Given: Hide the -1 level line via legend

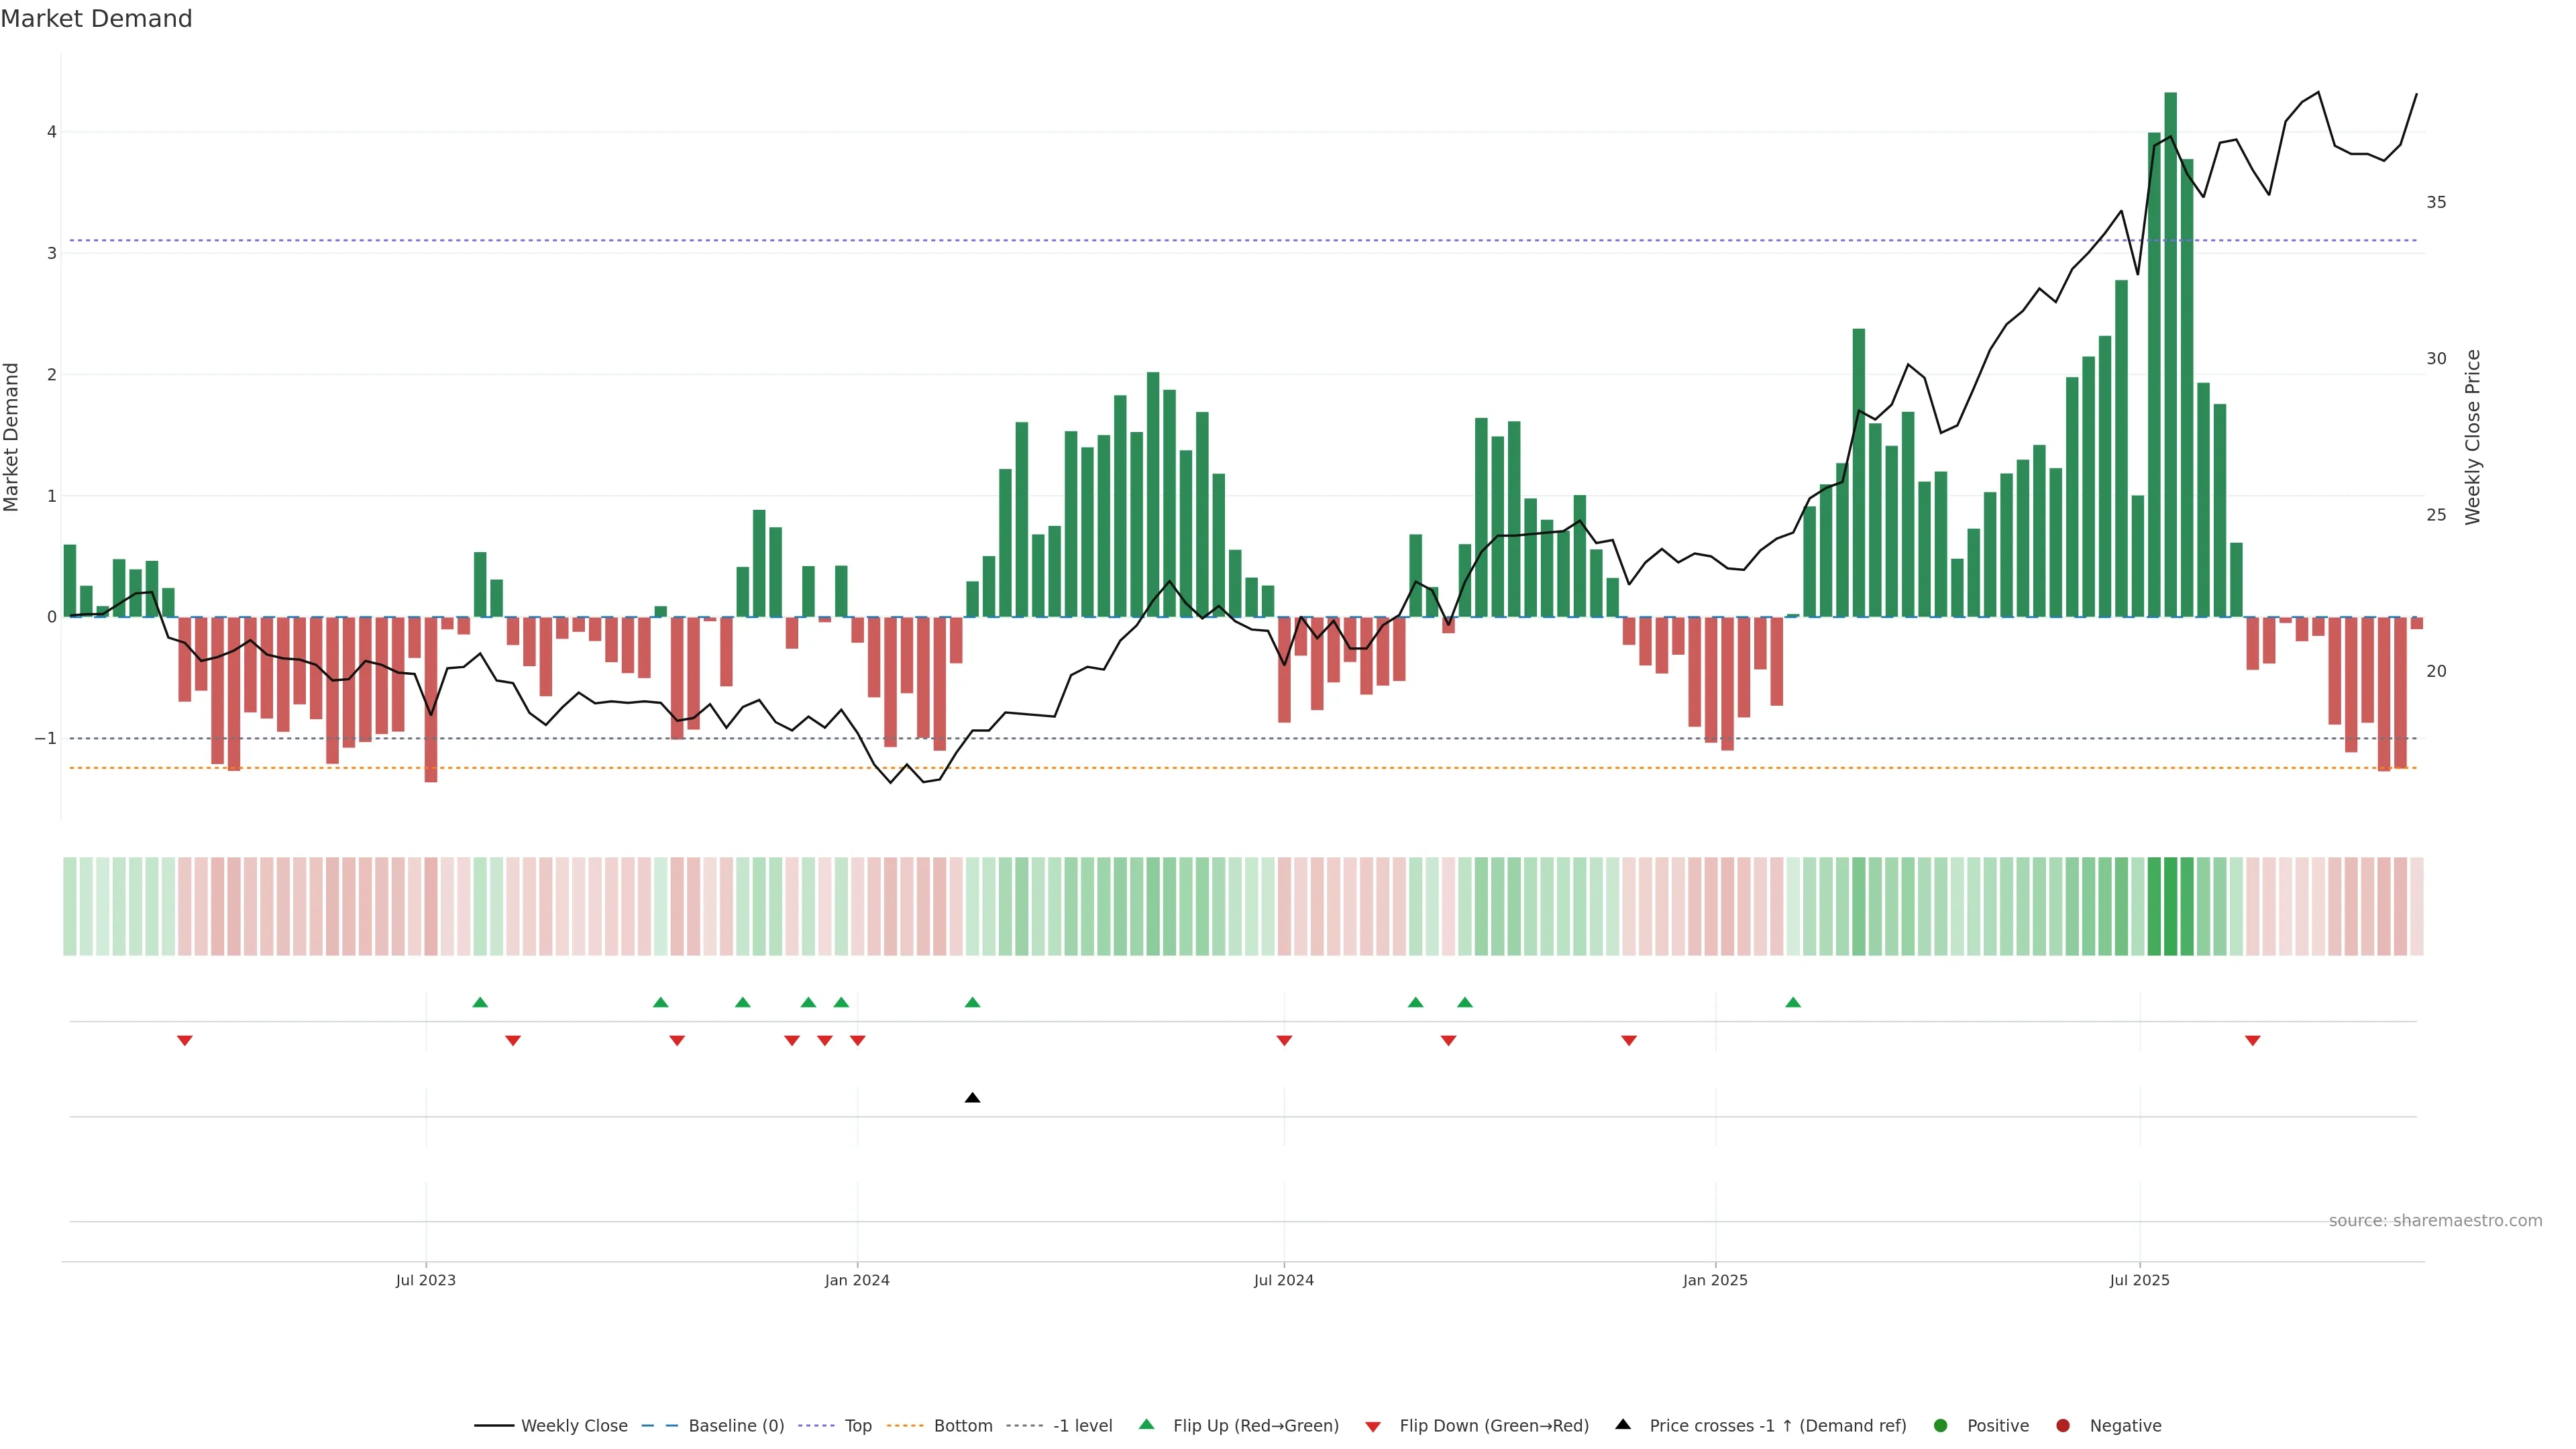Looking at the screenshot, I should tap(1082, 1425).
